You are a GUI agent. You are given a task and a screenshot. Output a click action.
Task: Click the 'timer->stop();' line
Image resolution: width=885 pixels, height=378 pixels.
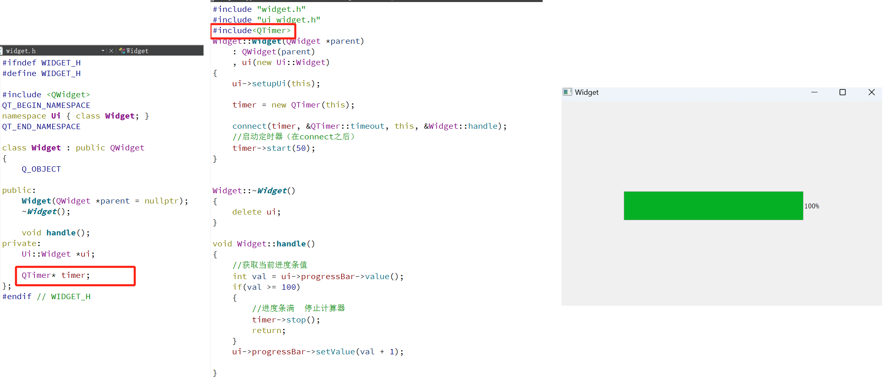click(x=286, y=320)
